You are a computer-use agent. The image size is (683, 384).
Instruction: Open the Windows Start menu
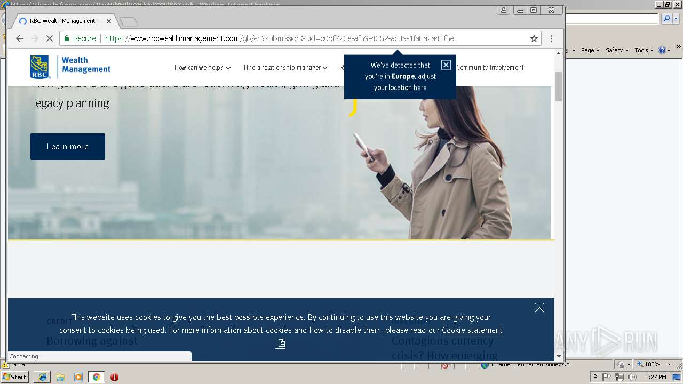tap(15, 377)
